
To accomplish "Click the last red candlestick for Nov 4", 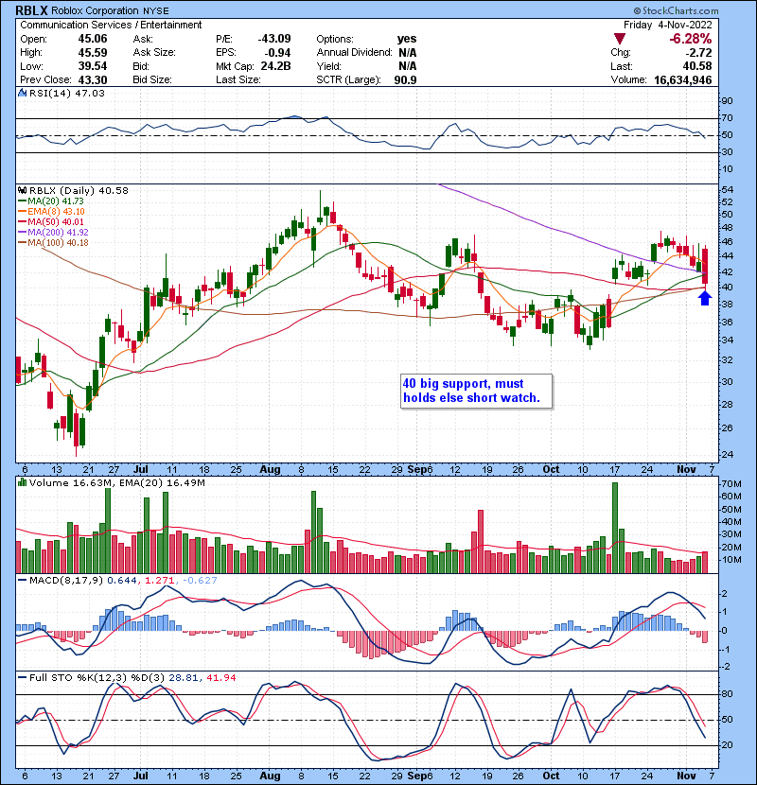I will pyautogui.click(x=705, y=268).
